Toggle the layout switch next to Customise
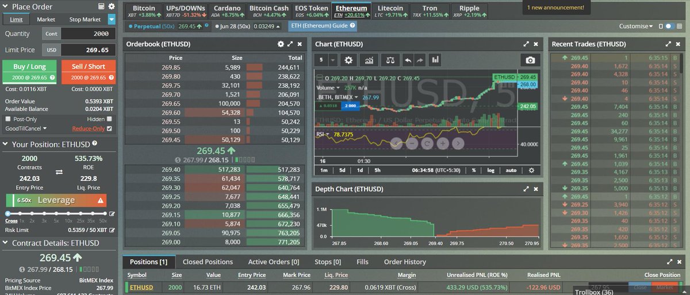 pyautogui.click(x=669, y=26)
